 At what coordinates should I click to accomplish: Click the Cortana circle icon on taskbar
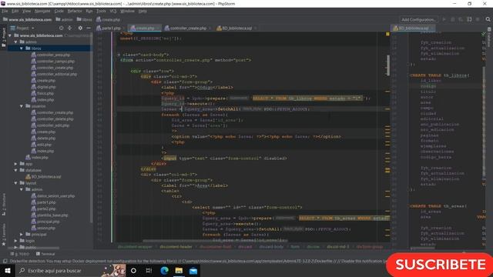[x=133, y=270]
